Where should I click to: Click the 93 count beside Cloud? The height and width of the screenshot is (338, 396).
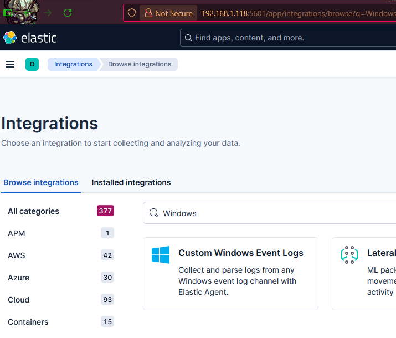(x=107, y=299)
